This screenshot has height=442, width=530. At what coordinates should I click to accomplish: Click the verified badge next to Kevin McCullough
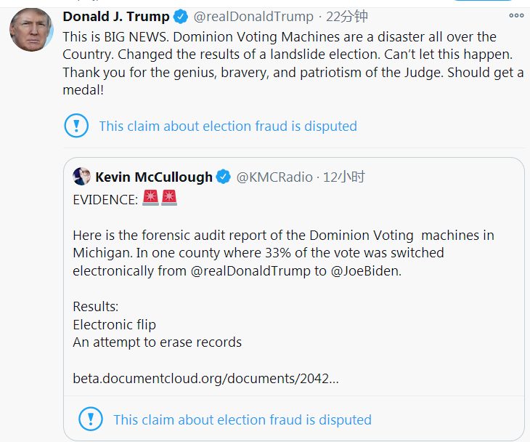[x=224, y=177]
